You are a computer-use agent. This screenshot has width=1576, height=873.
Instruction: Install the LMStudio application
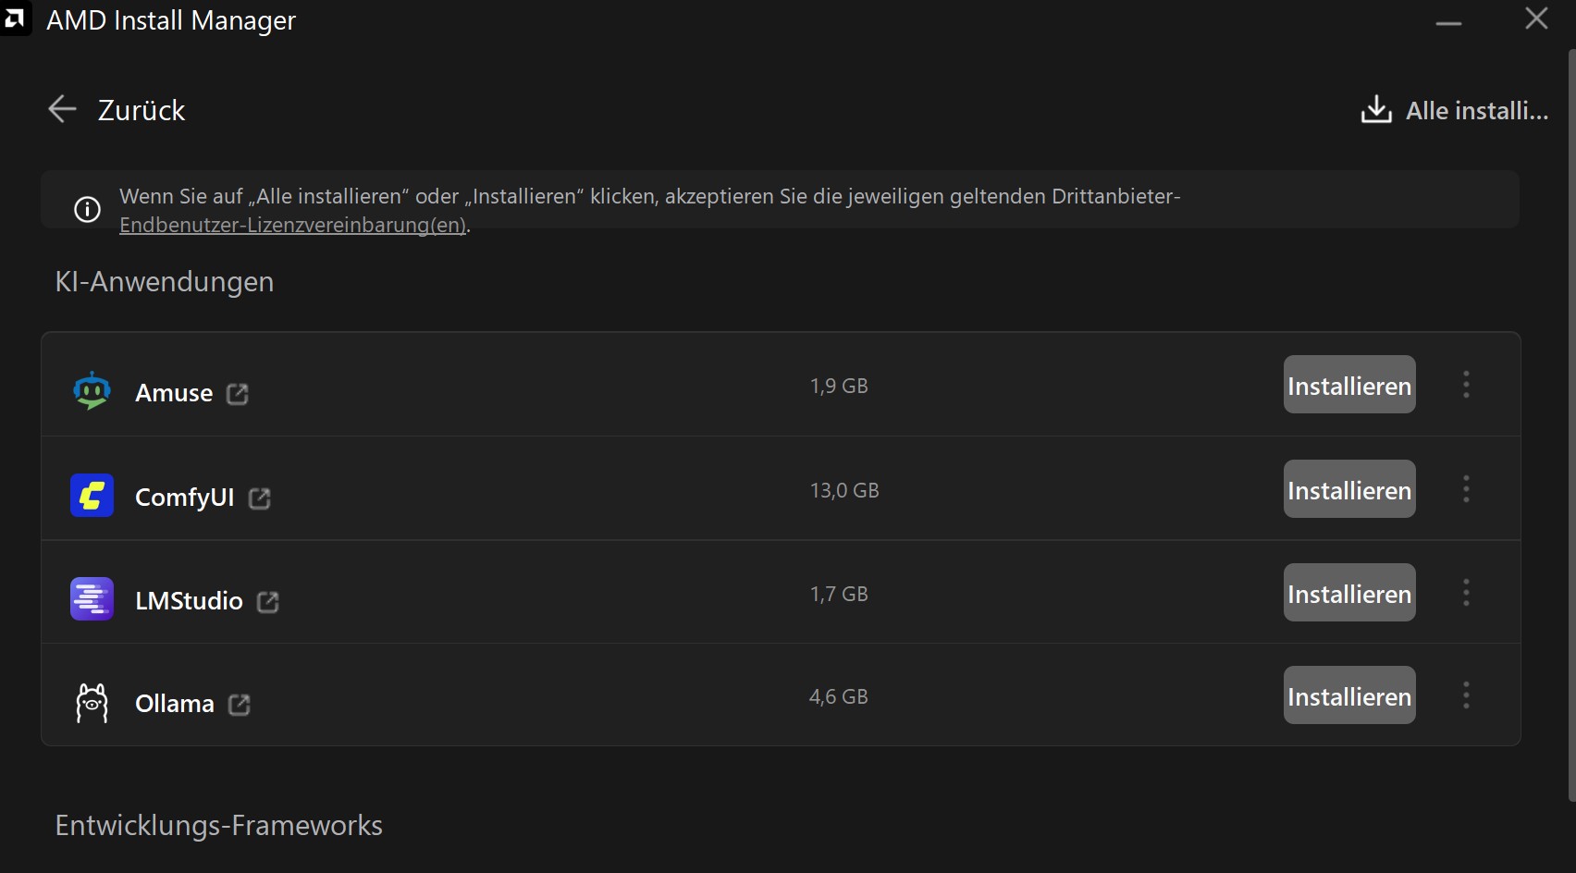[x=1349, y=593]
